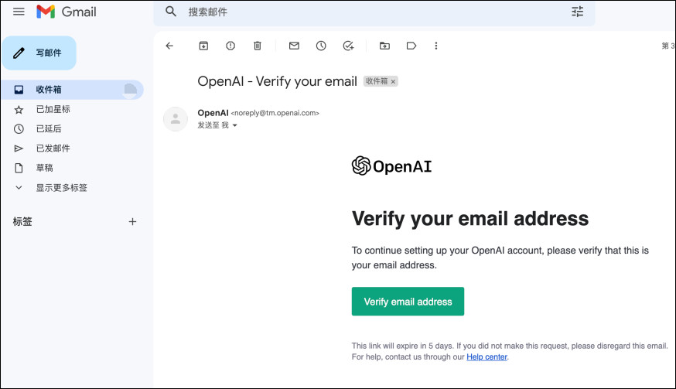The height and width of the screenshot is (389, 676).
Task: Open the main menu hamburger icon
Action: 19,12
